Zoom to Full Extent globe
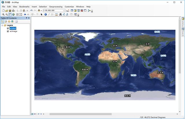The width and height of the screenshot is (185, 119). tap(13, 14)
